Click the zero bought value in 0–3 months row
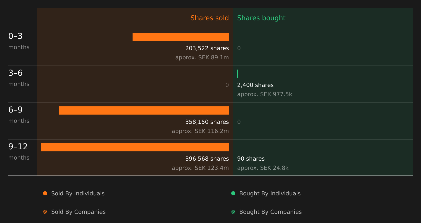The width and height of the screenshot is (421, 223). click(239, 48)
